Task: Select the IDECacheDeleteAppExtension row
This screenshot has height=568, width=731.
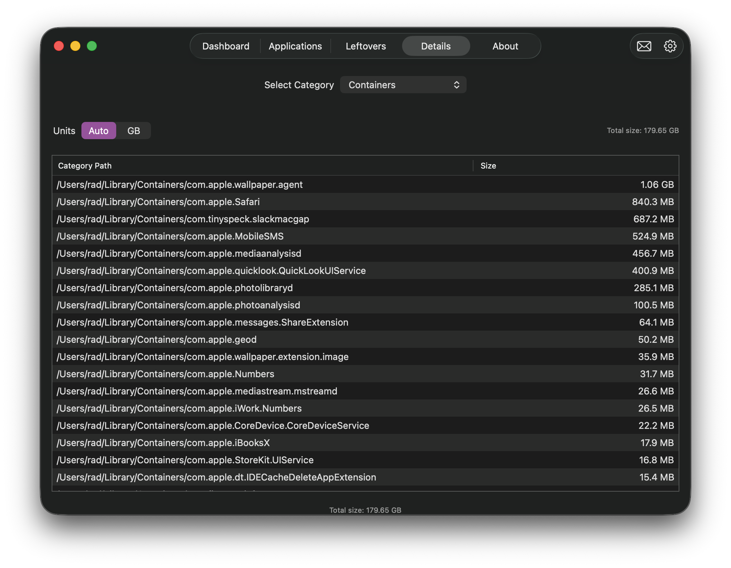Action: 365,477
